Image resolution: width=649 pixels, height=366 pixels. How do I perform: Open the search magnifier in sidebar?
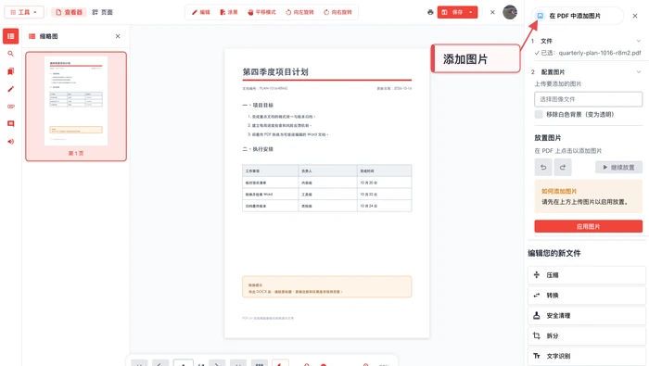(11, 54)
